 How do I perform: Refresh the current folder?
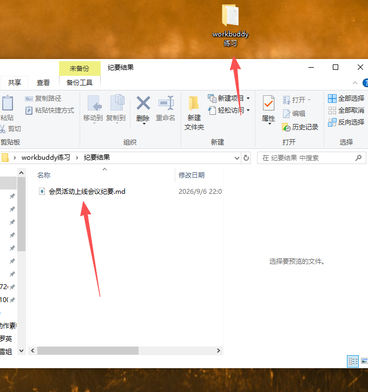246,158
